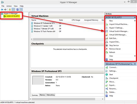The width and height of the screenshot is (137, 104).
Task: Sort by Assigned Memory column header
Action: (91, 20)
